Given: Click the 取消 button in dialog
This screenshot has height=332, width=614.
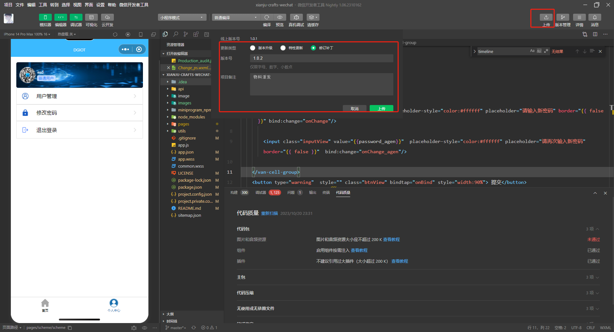Looking at the screenshot, I should pyautogui.click(x=354, y=109).
